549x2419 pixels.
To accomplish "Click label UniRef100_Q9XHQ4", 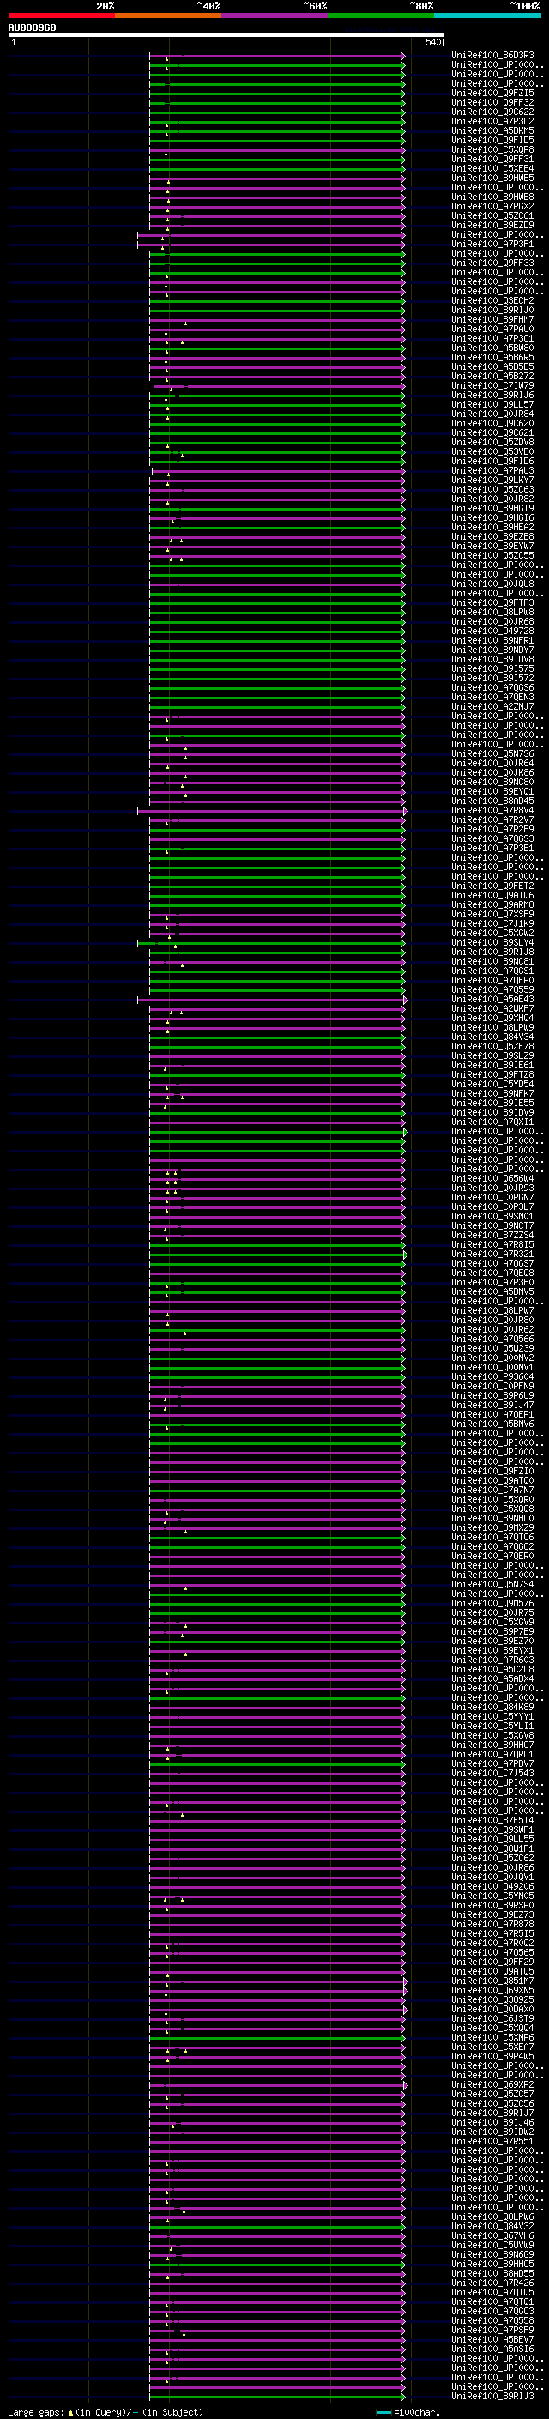I will pos(492,1018).
